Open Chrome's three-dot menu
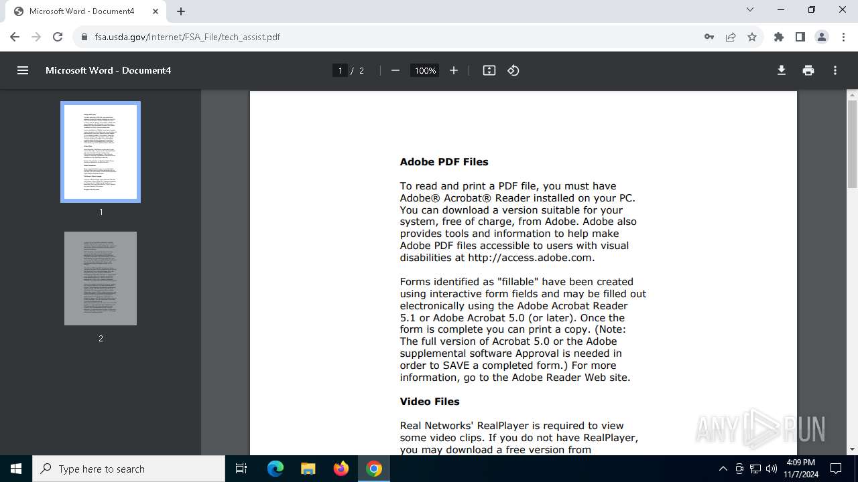 coord(843,37)
